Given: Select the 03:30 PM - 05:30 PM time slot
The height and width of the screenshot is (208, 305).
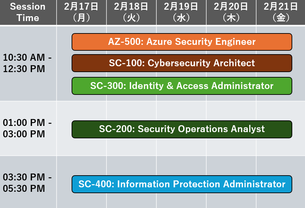Looking at the screenshot, I should [28, 183].
